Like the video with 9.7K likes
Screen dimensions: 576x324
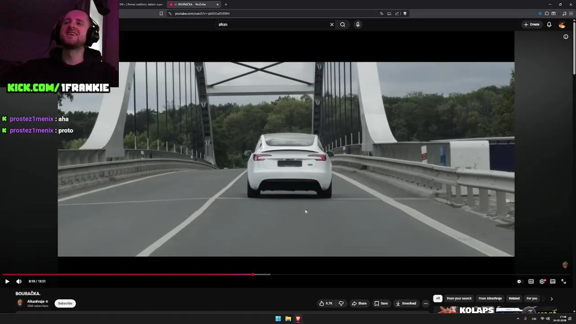coord(326,303)
